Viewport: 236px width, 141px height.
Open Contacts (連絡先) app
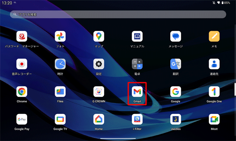[214, 64]
